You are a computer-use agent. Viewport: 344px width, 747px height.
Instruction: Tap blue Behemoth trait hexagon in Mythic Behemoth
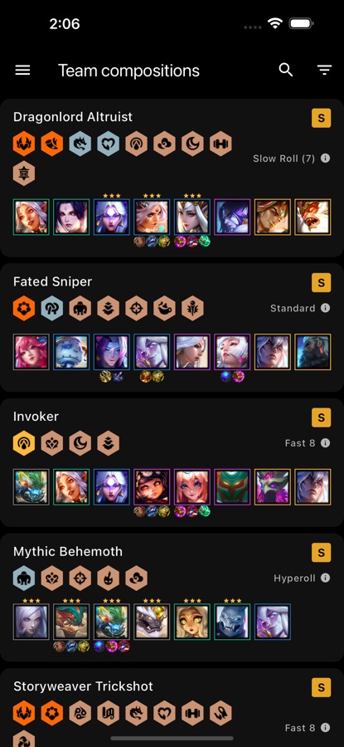tap(24, 578)
